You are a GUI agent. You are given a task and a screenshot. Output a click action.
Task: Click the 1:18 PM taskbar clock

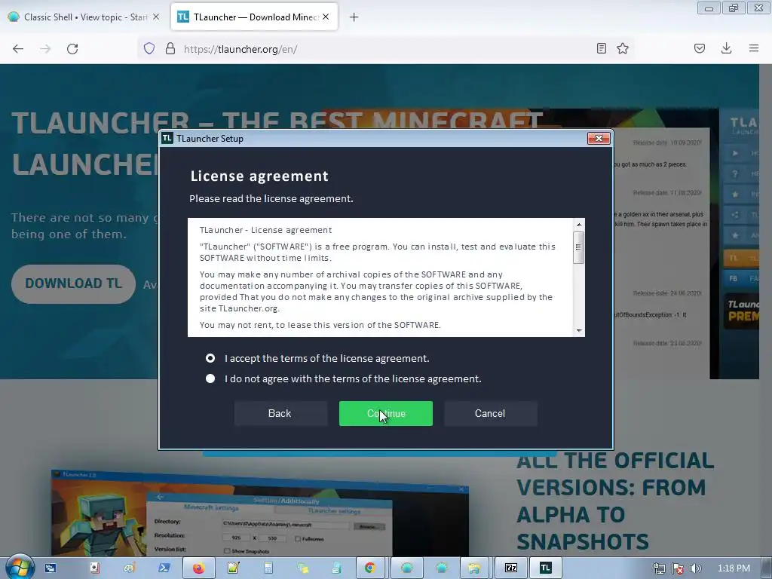(734, 568)
